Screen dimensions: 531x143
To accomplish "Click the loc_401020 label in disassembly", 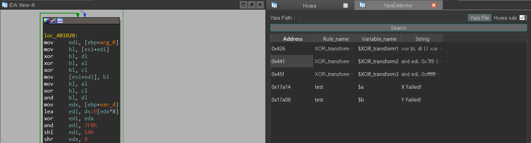I will pos(61,35).
